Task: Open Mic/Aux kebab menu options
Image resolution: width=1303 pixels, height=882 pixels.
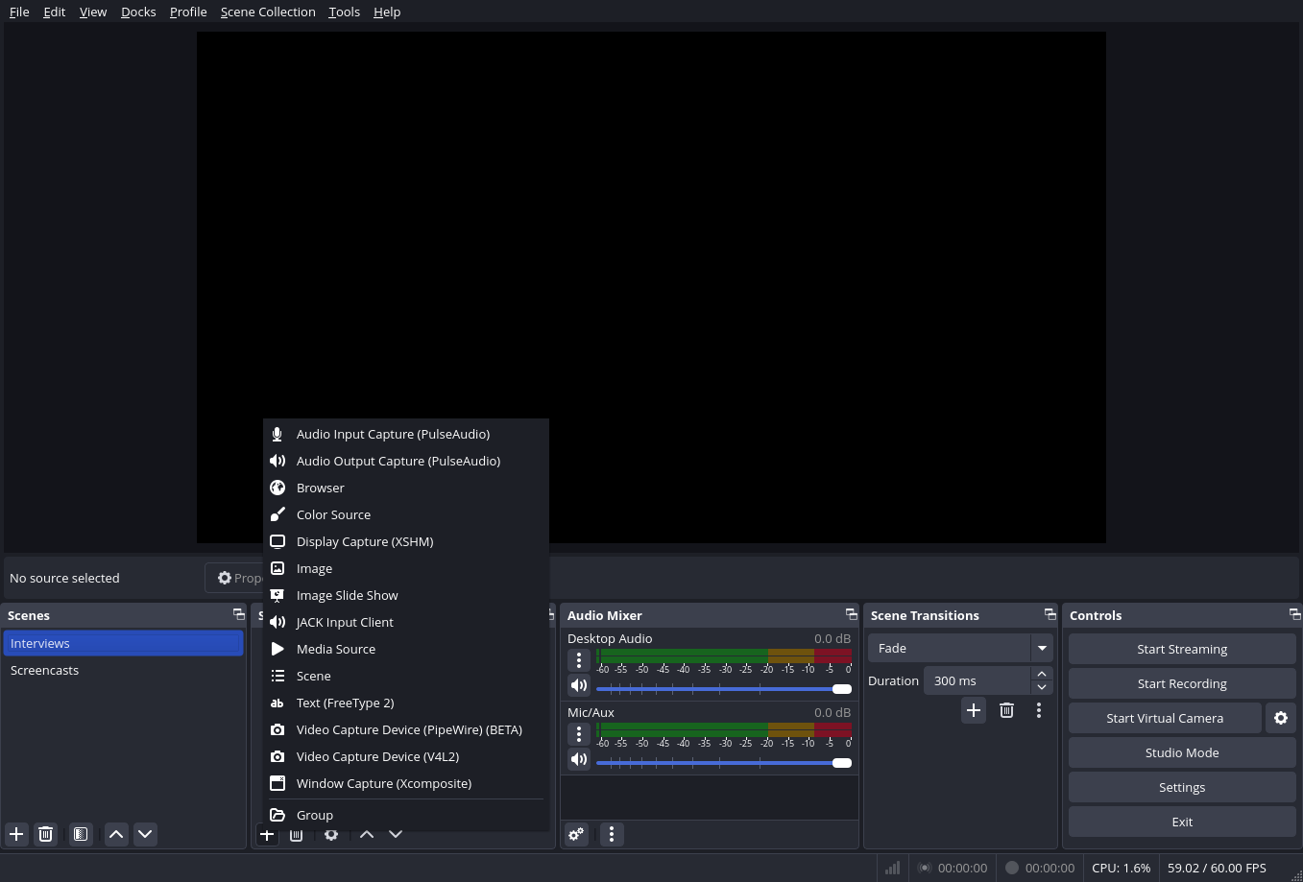Action: tap(578, 733)
